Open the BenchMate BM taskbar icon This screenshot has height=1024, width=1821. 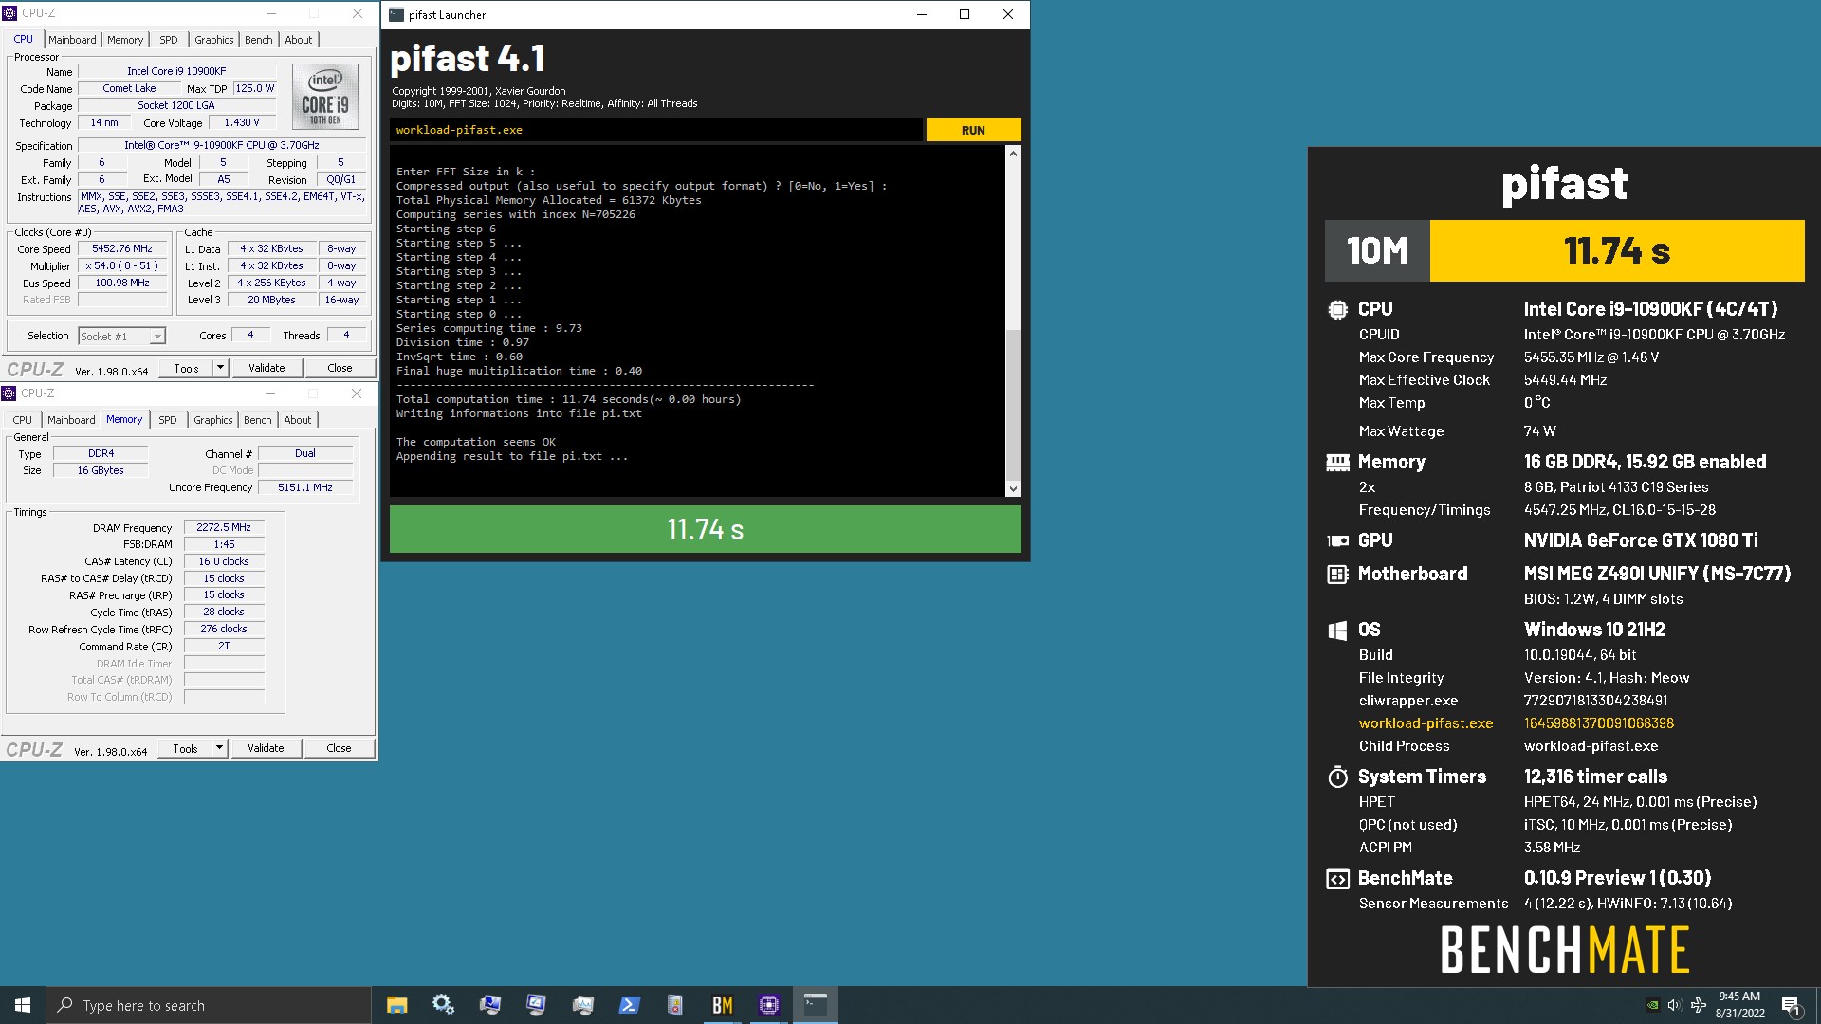(722, 1005)
